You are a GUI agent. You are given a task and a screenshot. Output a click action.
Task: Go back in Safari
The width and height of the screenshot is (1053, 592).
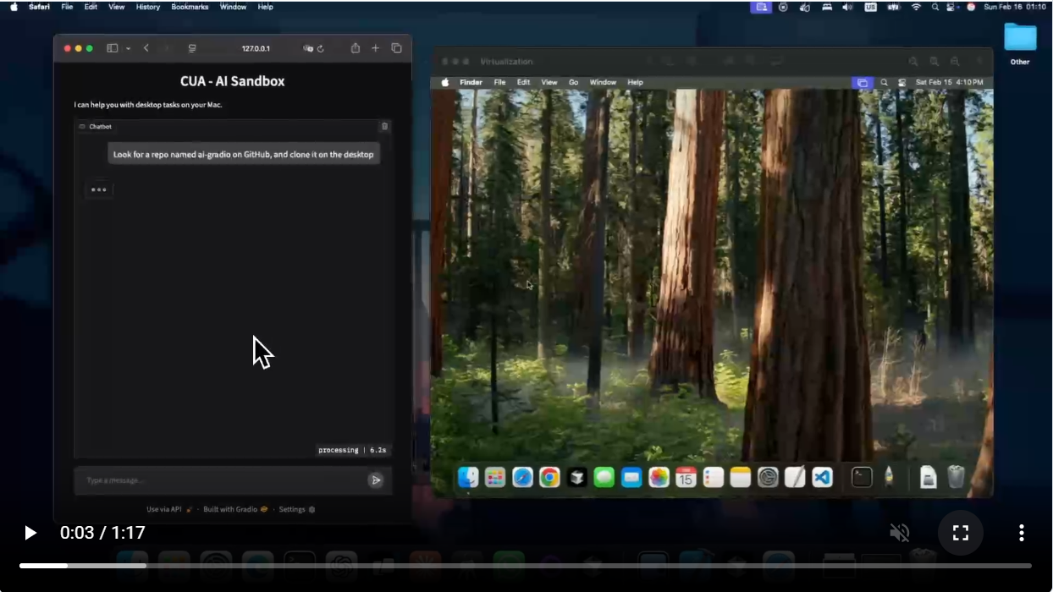point(146,48)
